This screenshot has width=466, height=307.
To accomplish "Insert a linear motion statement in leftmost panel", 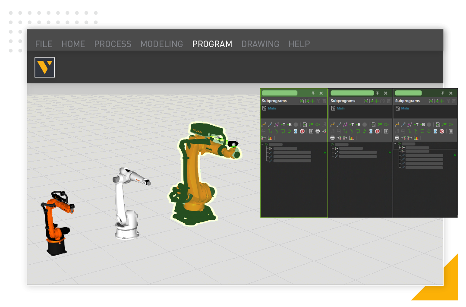I will tap(271, 124).
